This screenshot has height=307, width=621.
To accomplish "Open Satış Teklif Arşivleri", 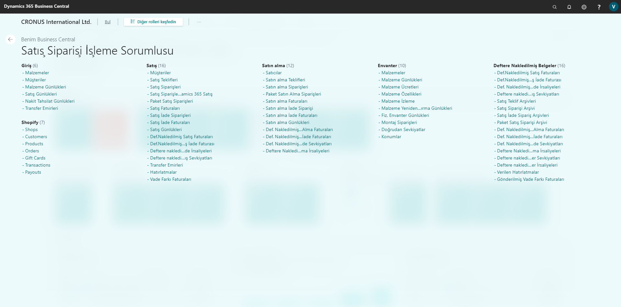I will (516, 101).
